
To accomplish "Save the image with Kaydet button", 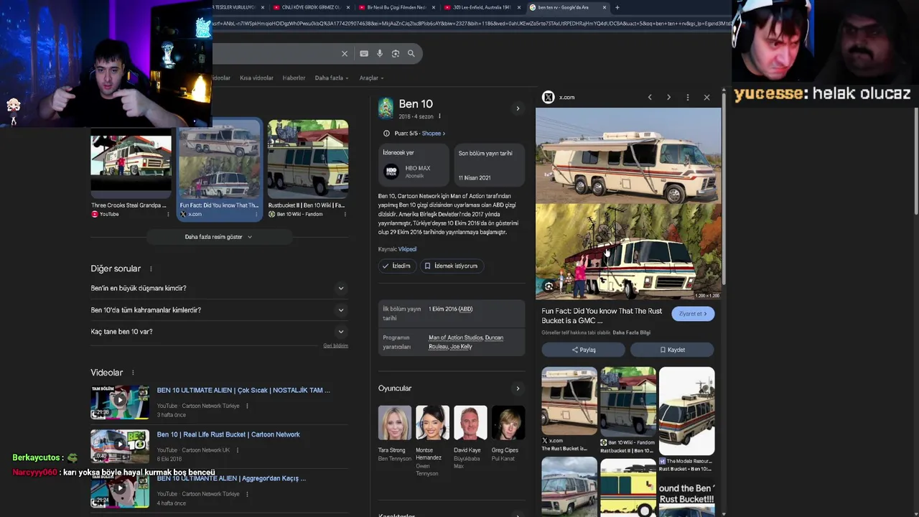I will (x=672, y=350).
